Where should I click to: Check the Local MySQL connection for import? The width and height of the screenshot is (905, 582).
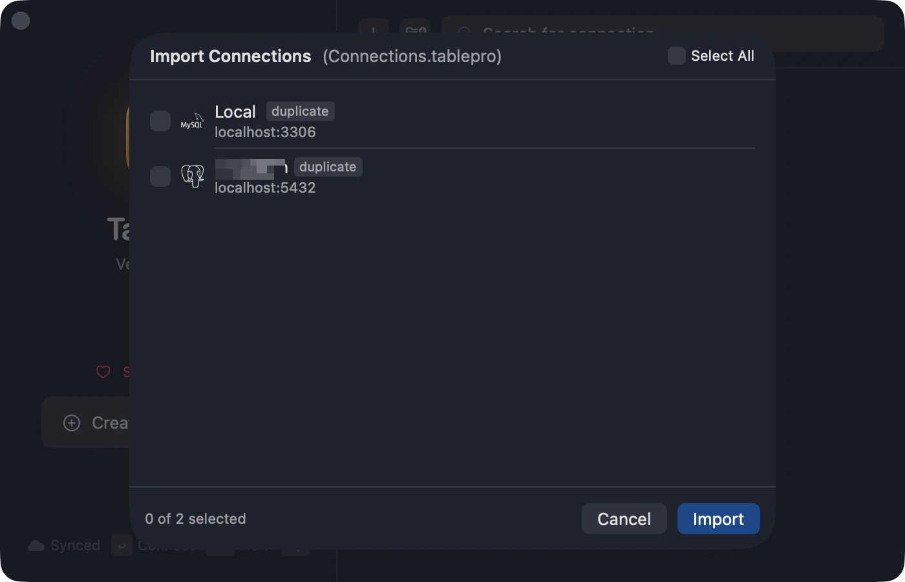(x=160, y=121)
